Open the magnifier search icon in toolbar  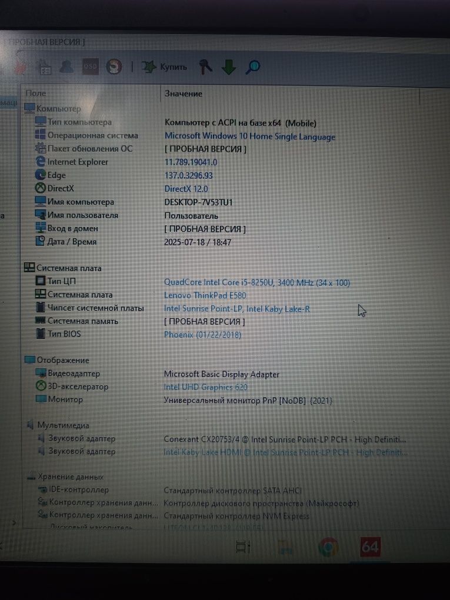[252, 67]
